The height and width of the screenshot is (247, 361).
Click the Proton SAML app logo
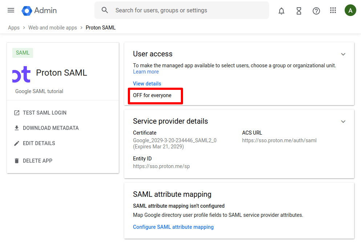21,74
